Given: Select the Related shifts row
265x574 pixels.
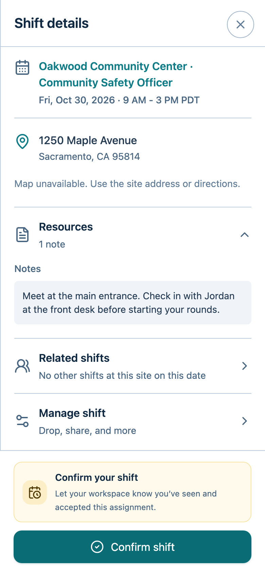Looking at the screenshot, I should click(x=132, y=366).
